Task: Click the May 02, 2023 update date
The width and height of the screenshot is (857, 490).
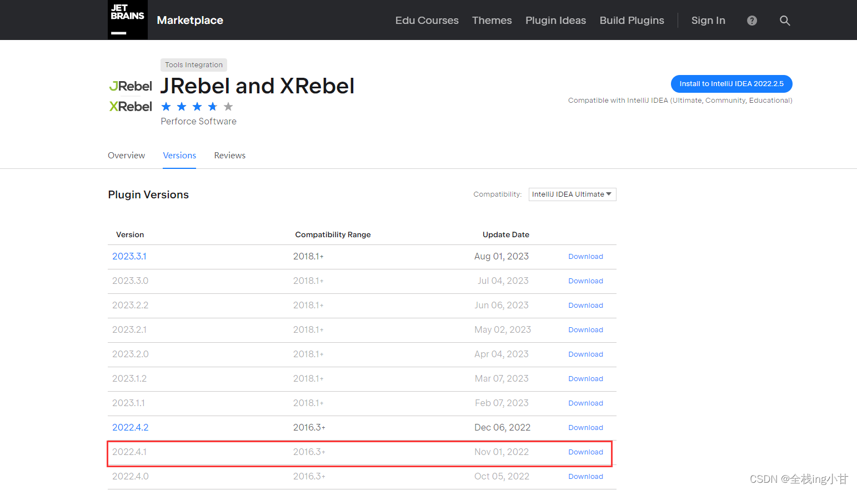Action: click(x=503, y=329)
